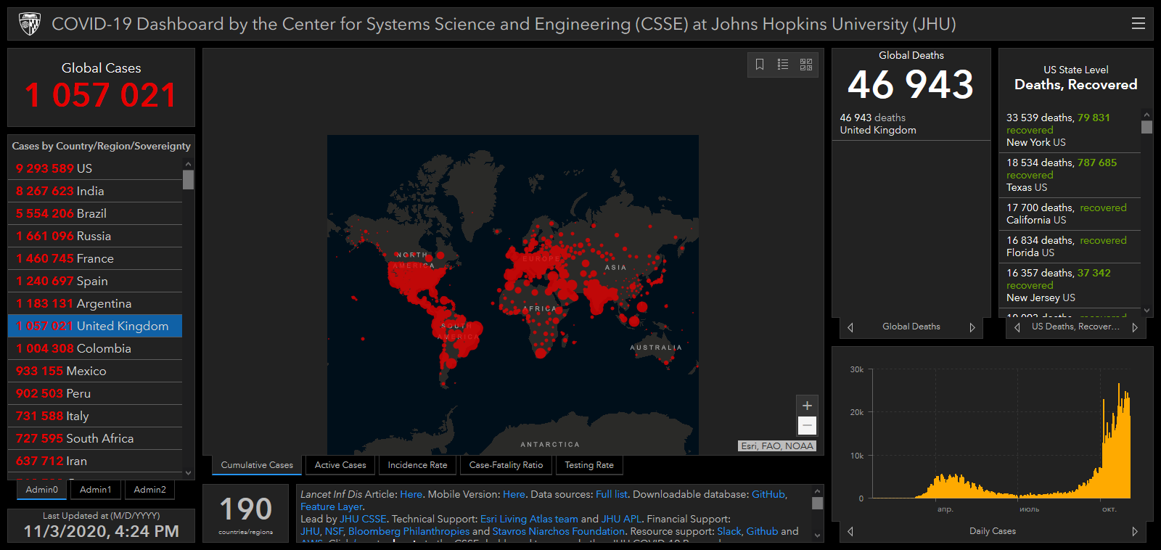Next arrow beside US Deaths, Recovered

click(1135, 327)
